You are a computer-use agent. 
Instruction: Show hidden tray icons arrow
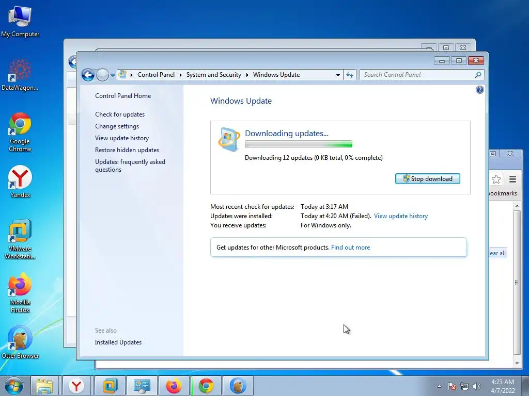(439, 386)
